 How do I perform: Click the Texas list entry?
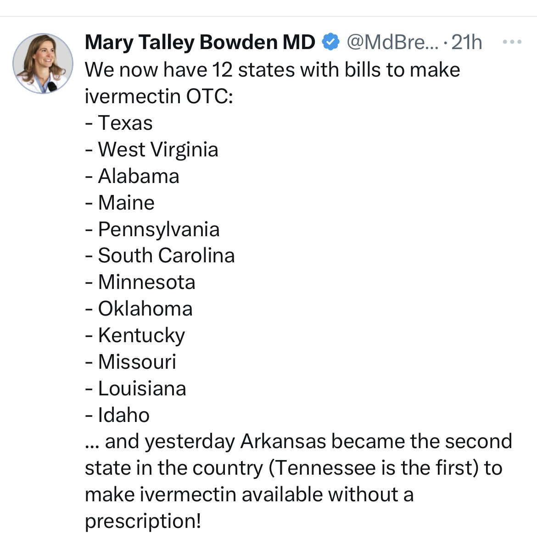pos(125,123)
